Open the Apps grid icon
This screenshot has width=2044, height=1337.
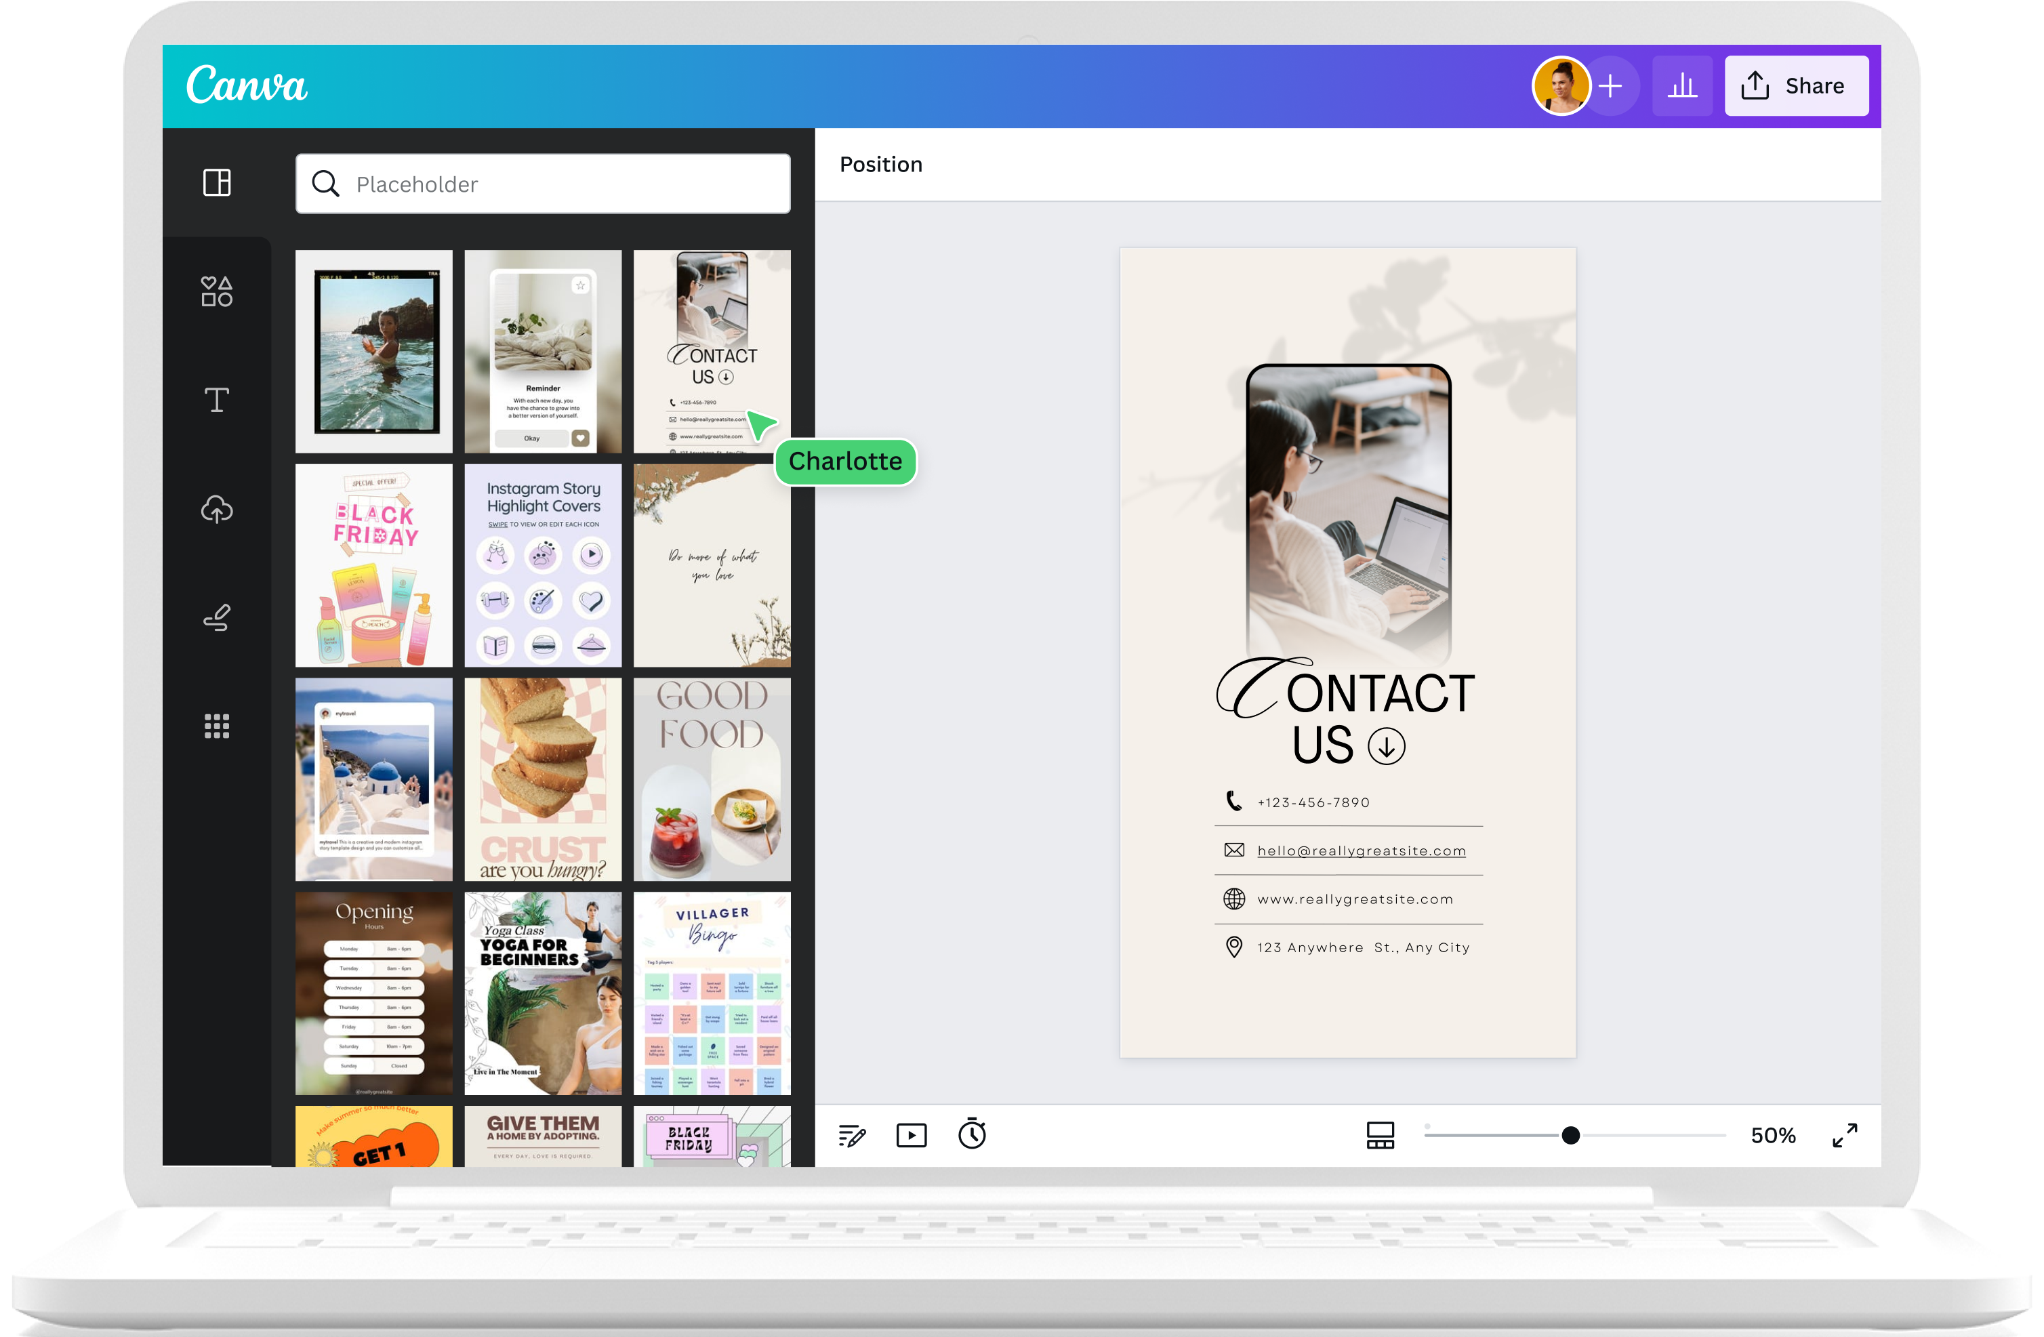[216, 726]
